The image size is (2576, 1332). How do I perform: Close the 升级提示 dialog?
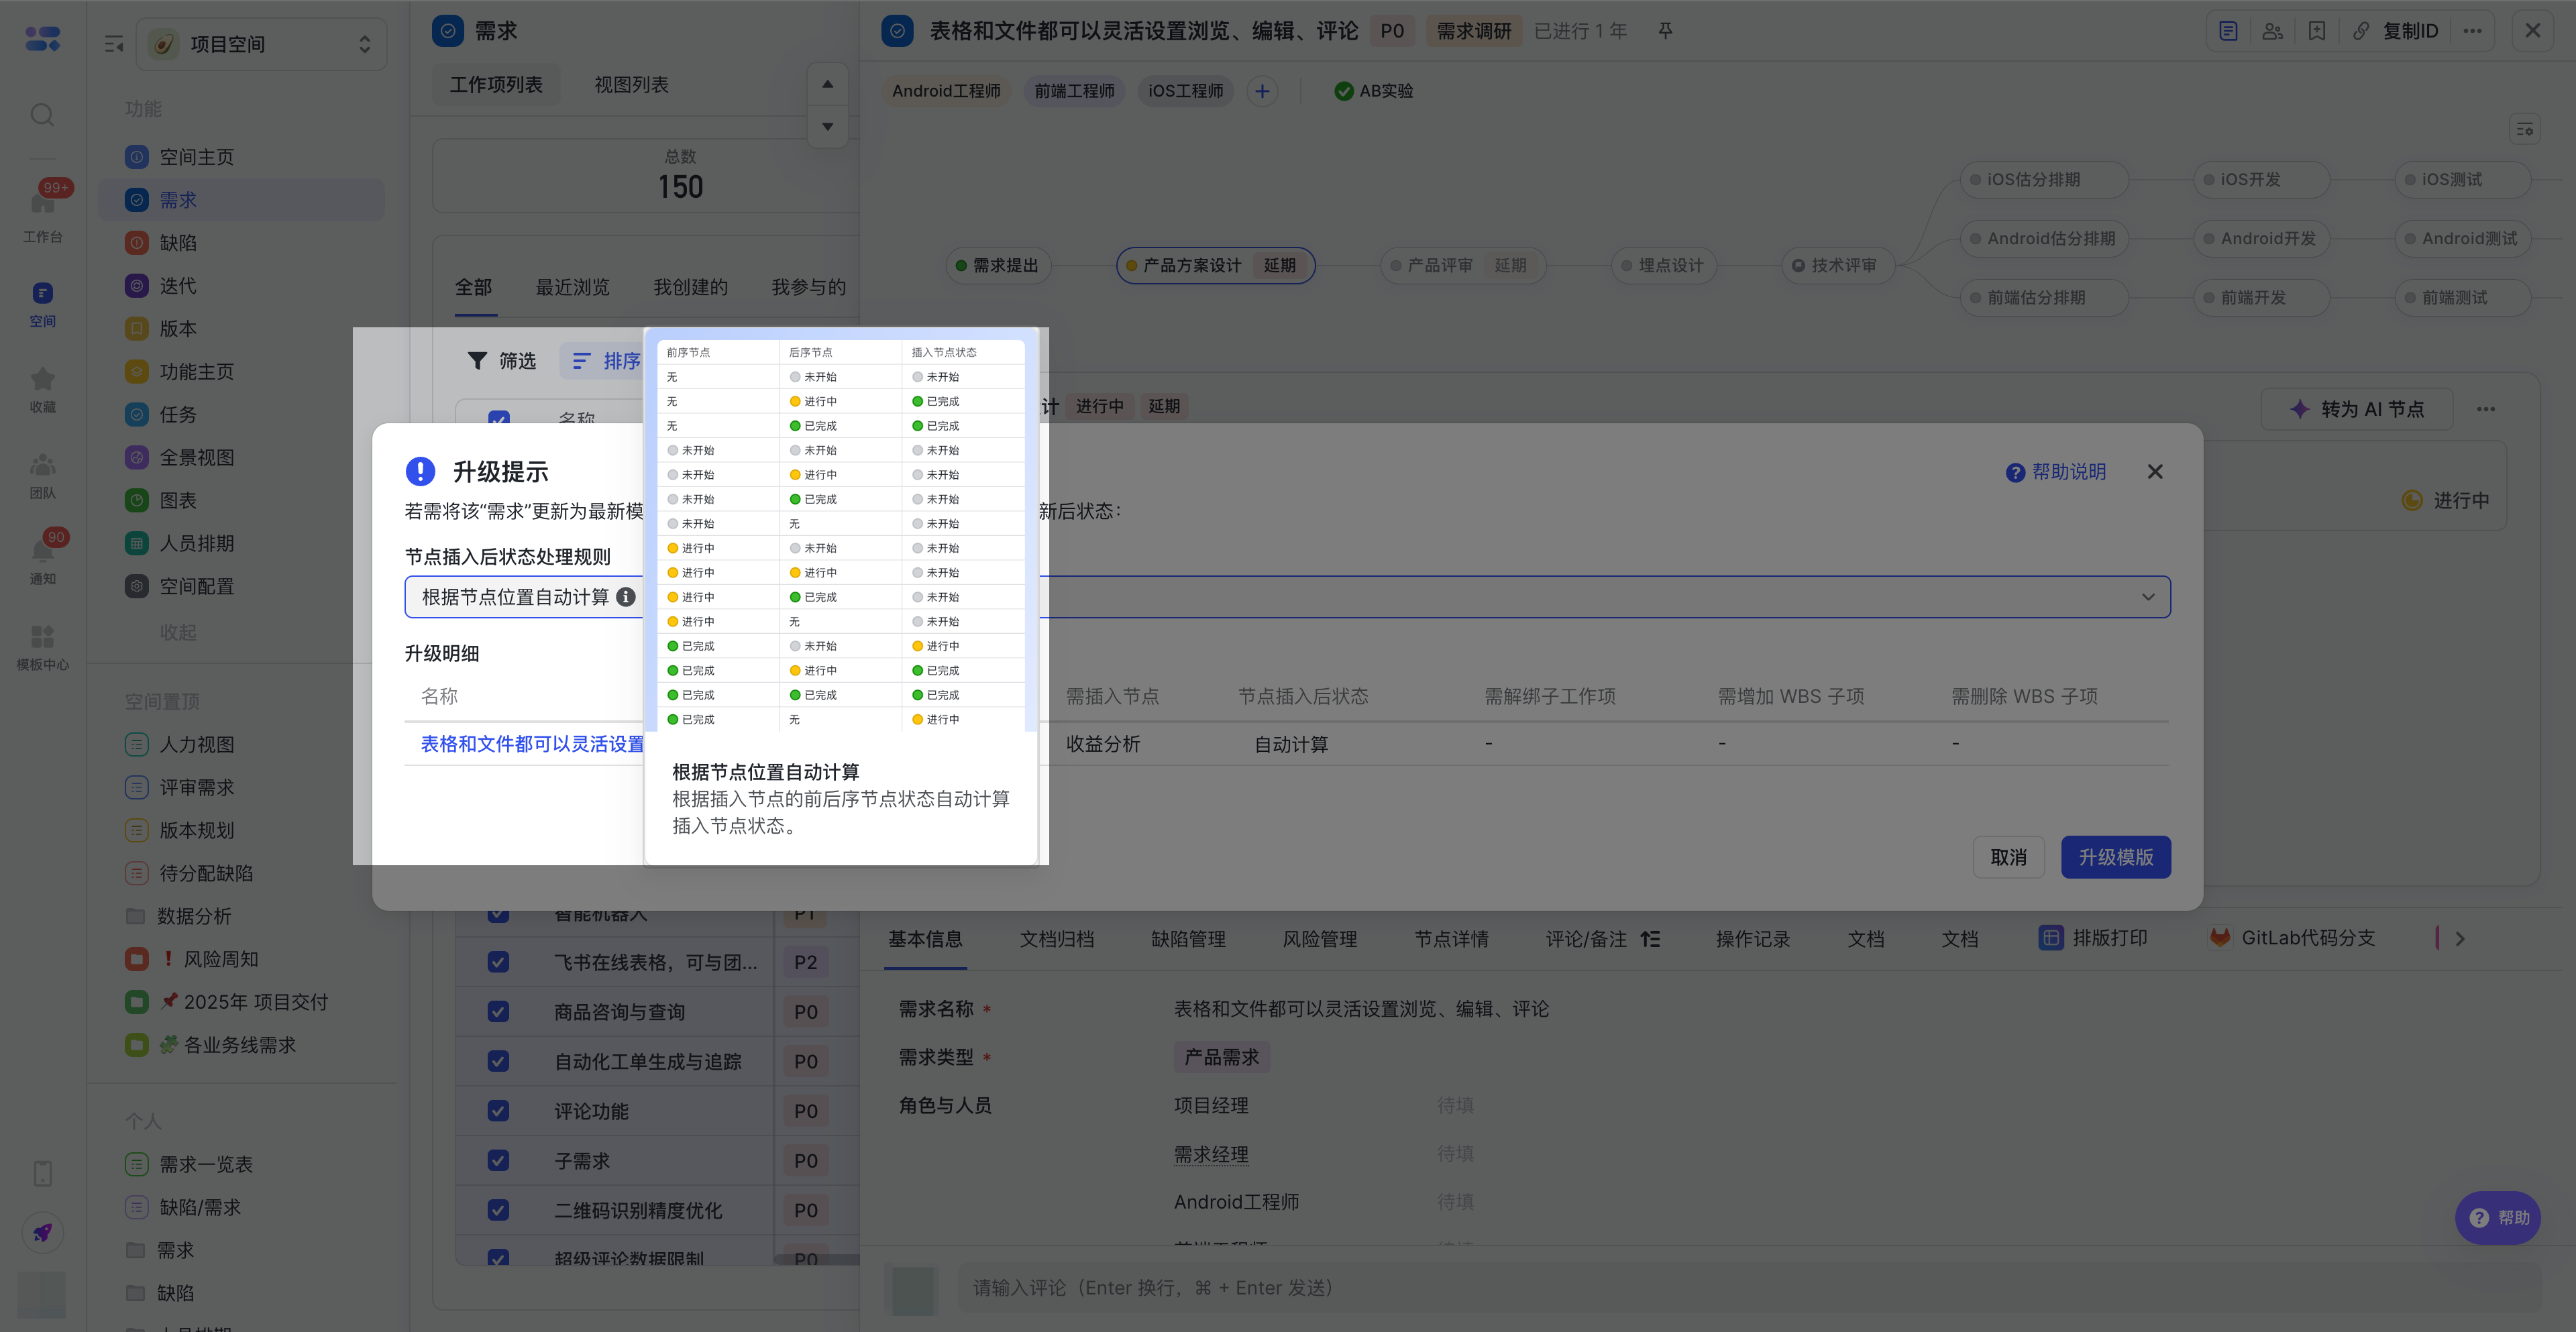[x=2155, y=472]
